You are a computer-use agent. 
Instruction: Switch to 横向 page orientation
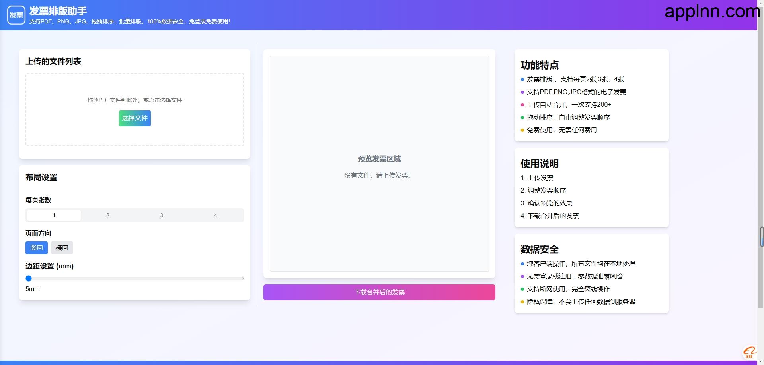pos(62,247)
